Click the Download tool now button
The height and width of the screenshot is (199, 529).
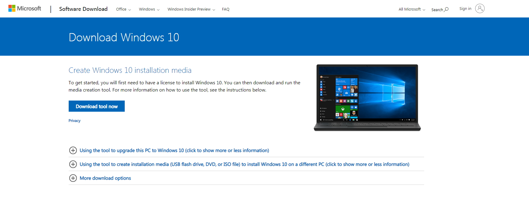click(97, 106)
